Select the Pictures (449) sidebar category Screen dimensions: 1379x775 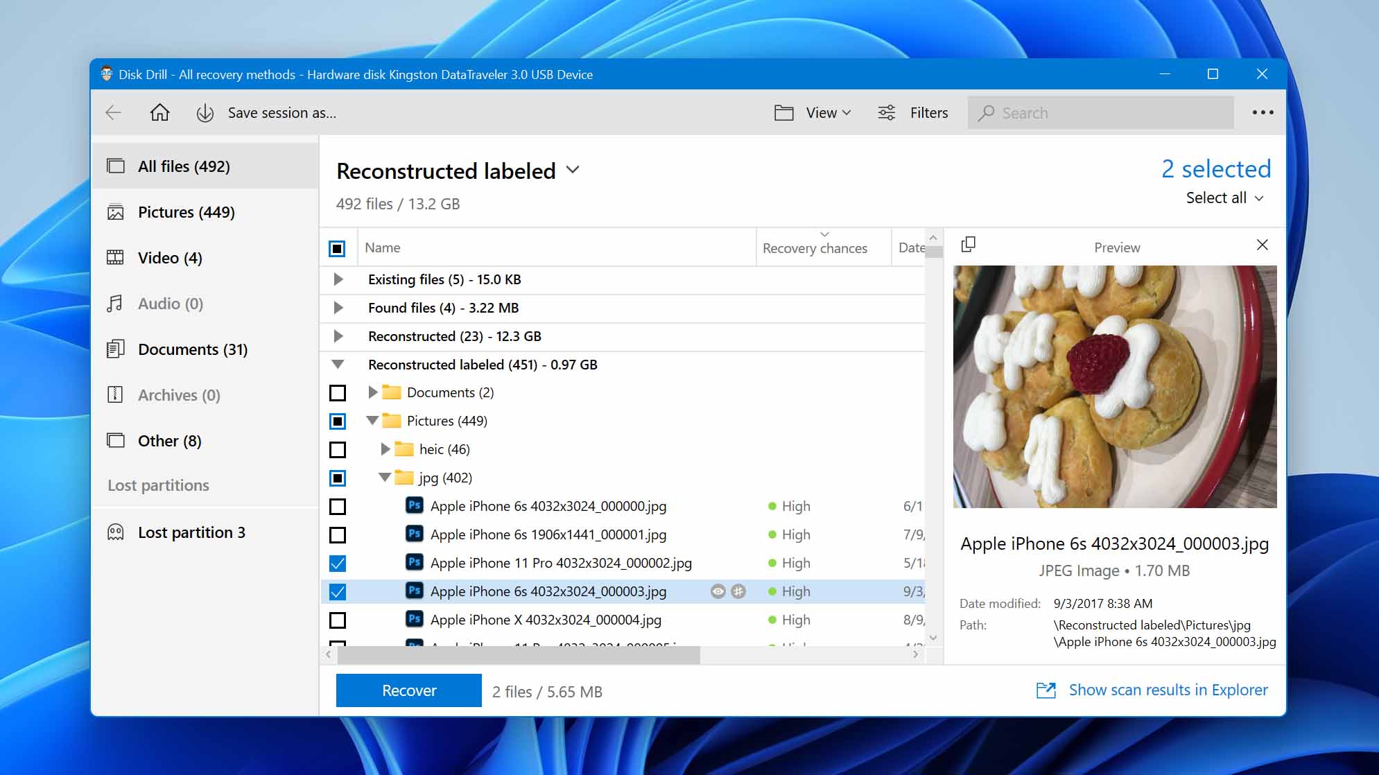tap(186, 211)
